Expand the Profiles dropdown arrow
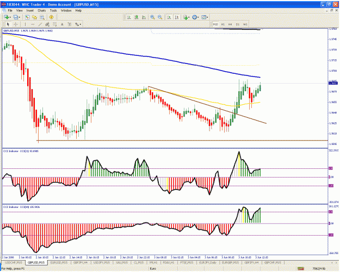340x272 pixels. (20, 17)
